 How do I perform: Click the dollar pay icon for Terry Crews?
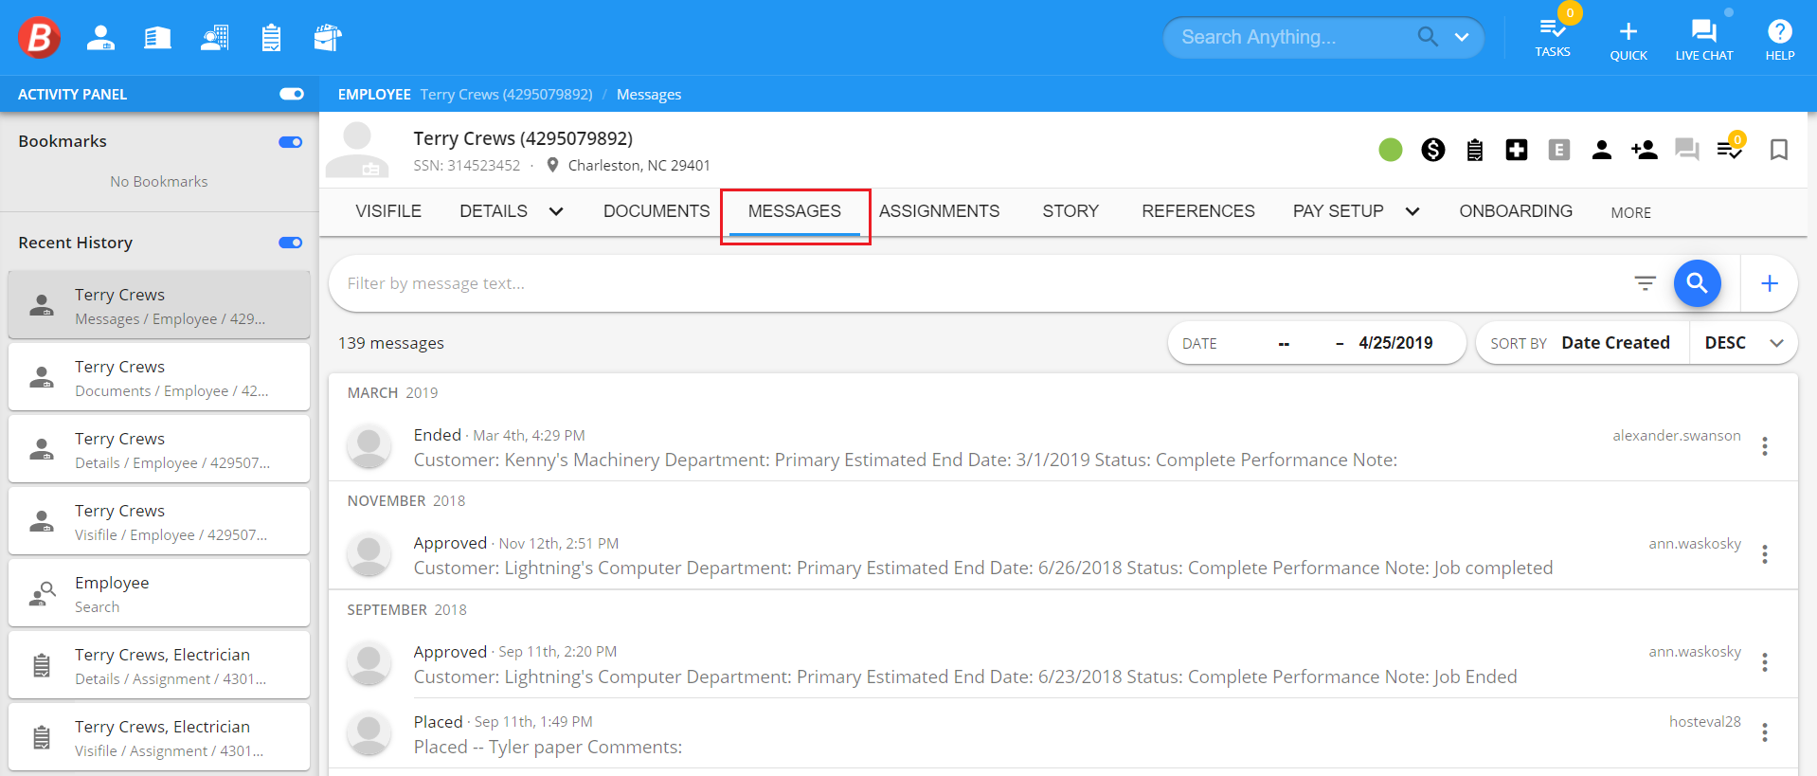tap(1433, 150)
